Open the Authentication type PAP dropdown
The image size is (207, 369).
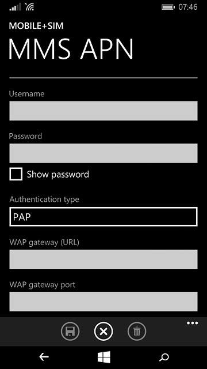point(103,217)
